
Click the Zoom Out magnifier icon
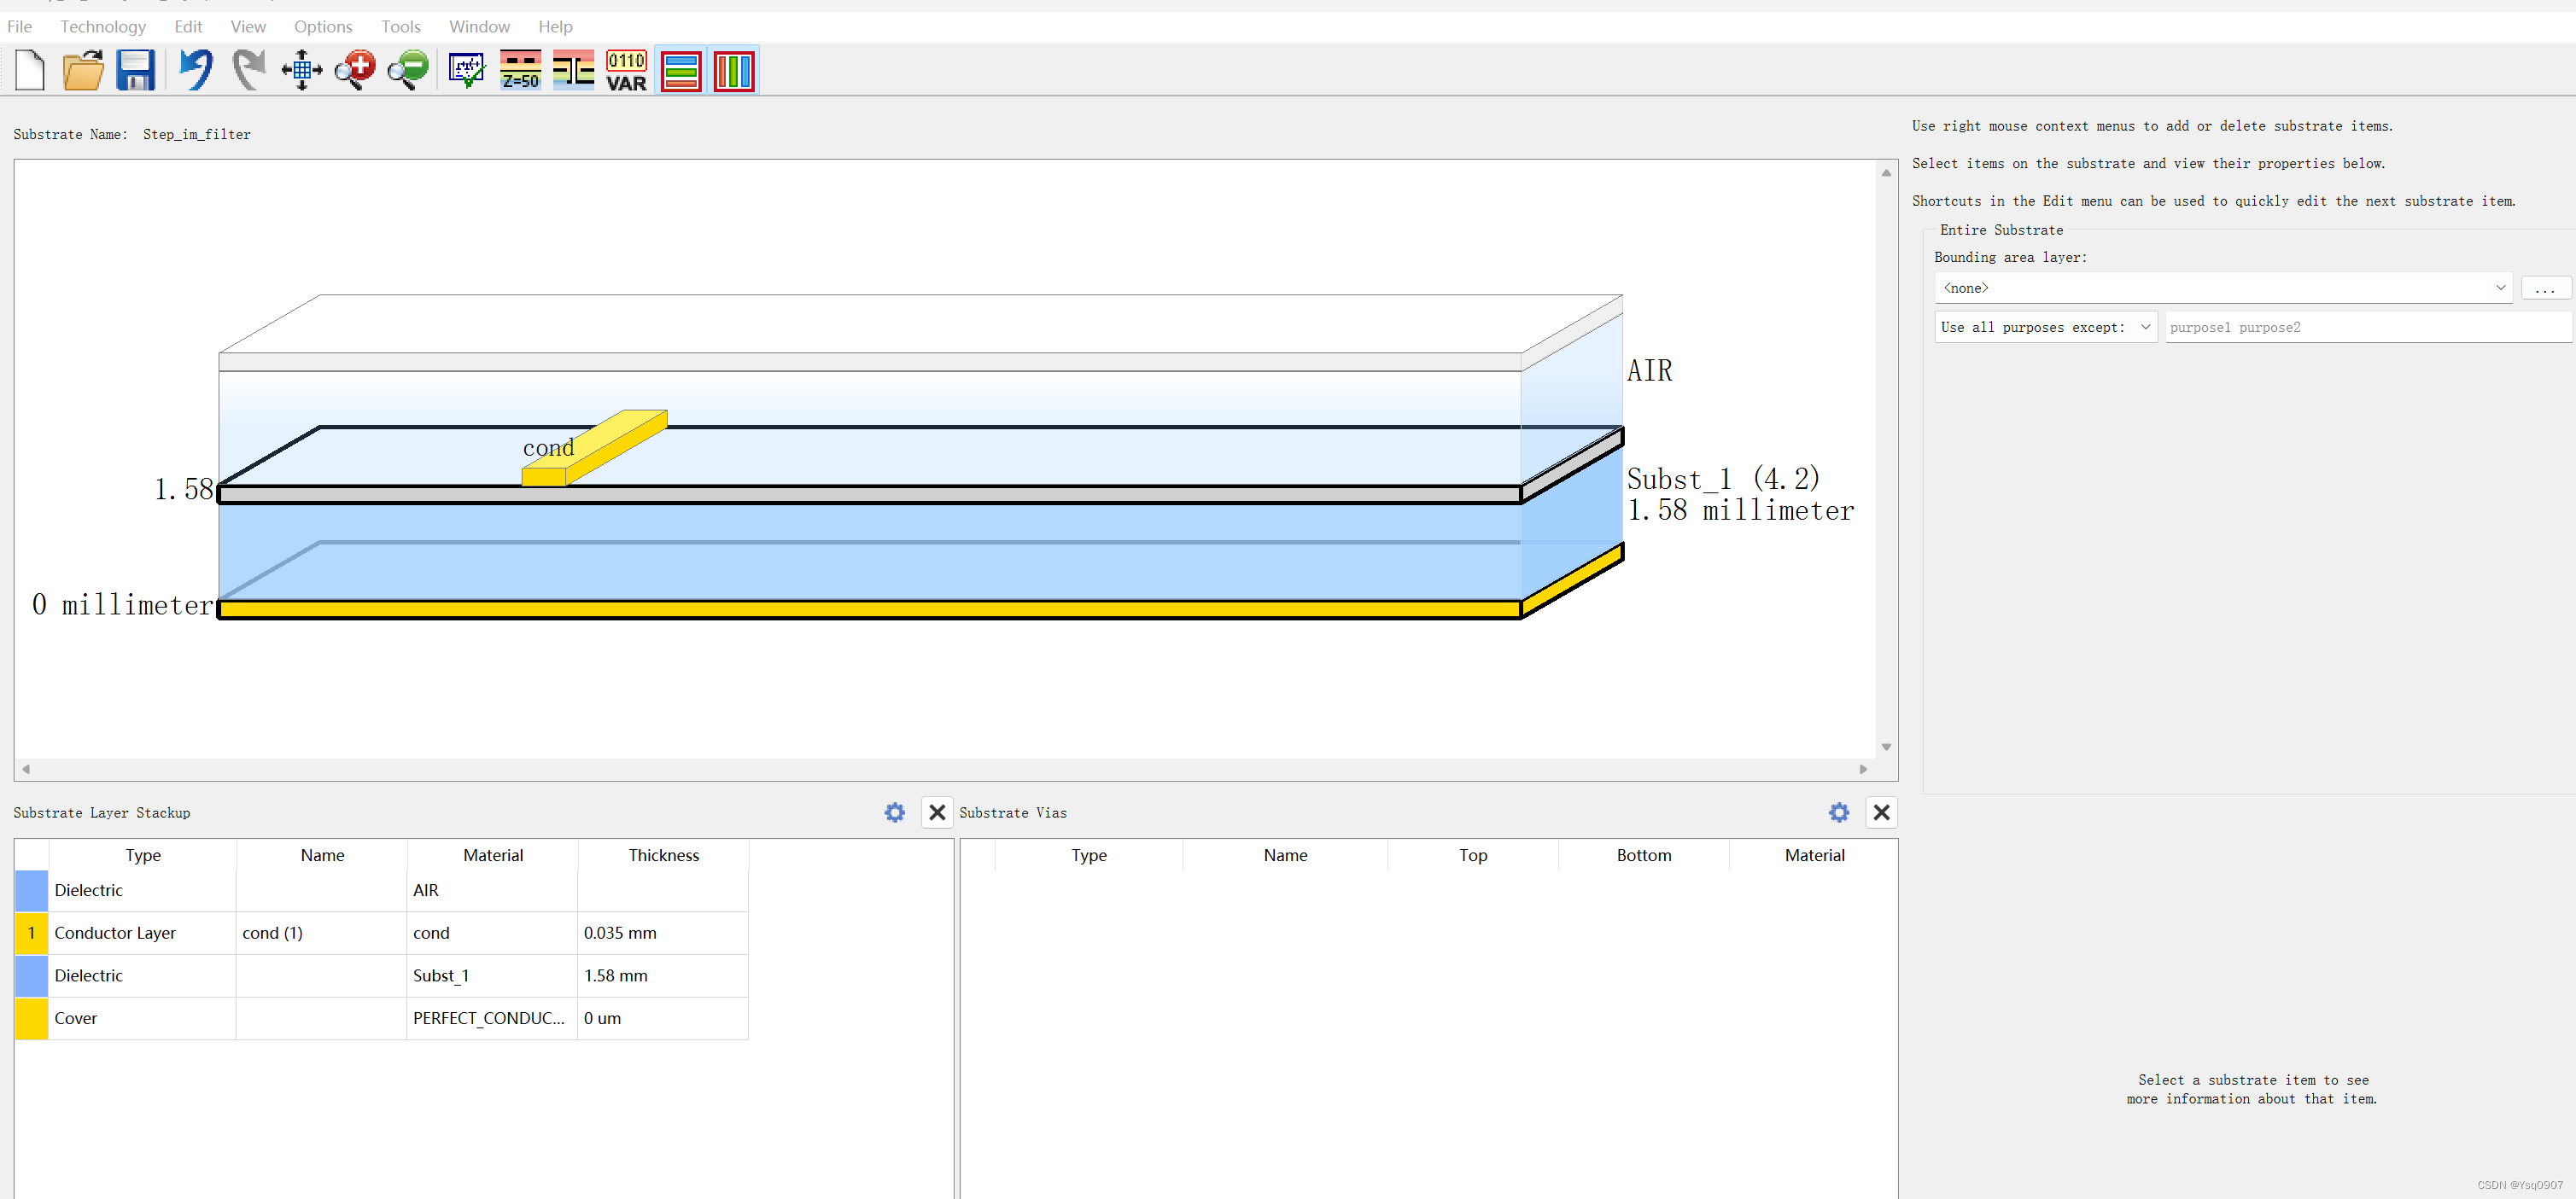coord(408,71)
